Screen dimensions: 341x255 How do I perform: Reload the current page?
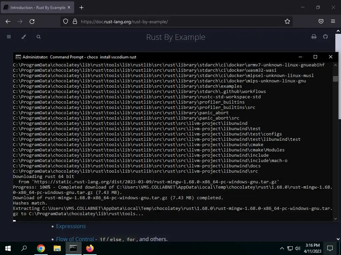[x=32, y=22]
